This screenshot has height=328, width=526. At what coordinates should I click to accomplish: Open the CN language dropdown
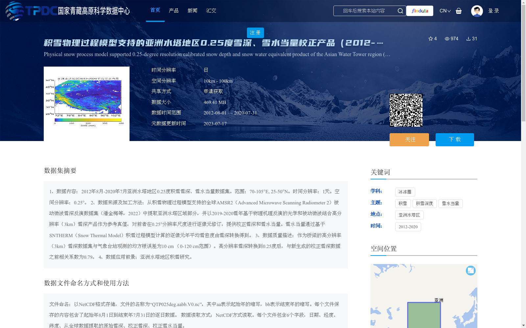[445, 11]
